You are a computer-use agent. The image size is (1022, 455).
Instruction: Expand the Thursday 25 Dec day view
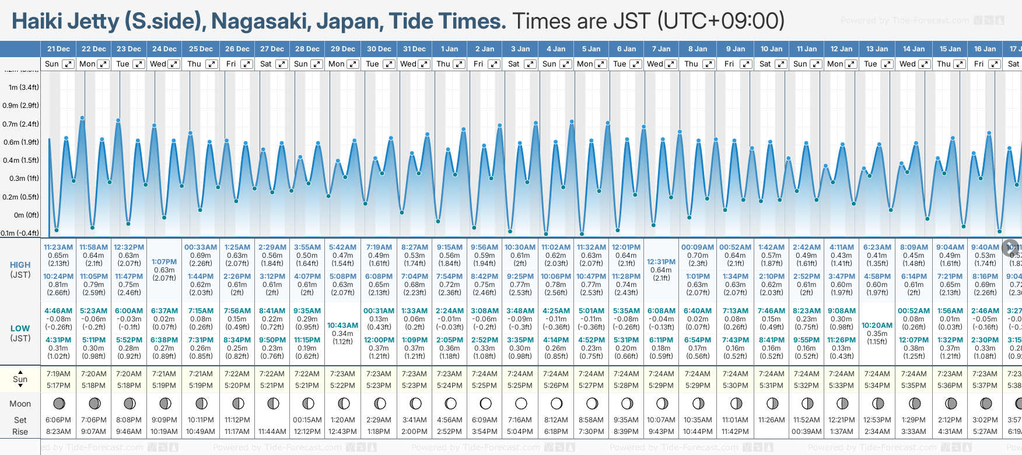coord(212,64)
